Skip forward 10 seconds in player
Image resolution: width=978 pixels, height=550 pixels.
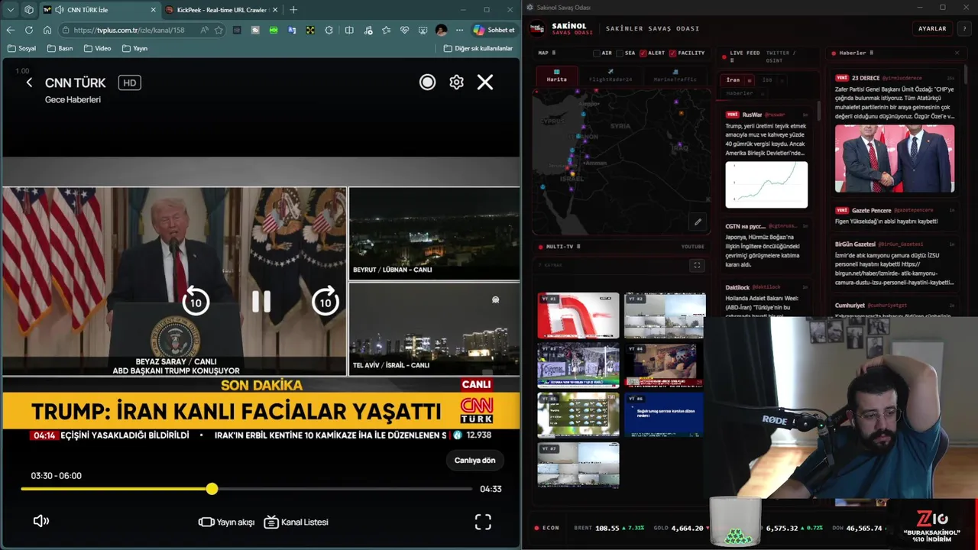tap(325, 302)
